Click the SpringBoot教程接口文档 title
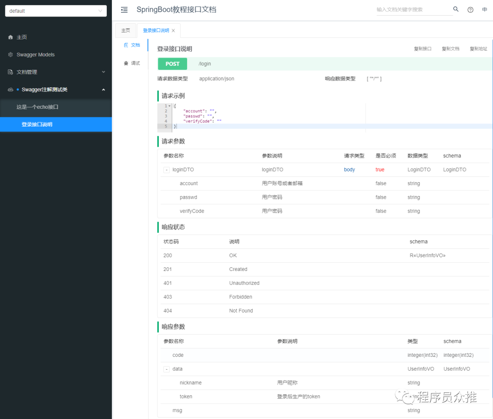The image size is (493, 419). [x=176, y=10]
